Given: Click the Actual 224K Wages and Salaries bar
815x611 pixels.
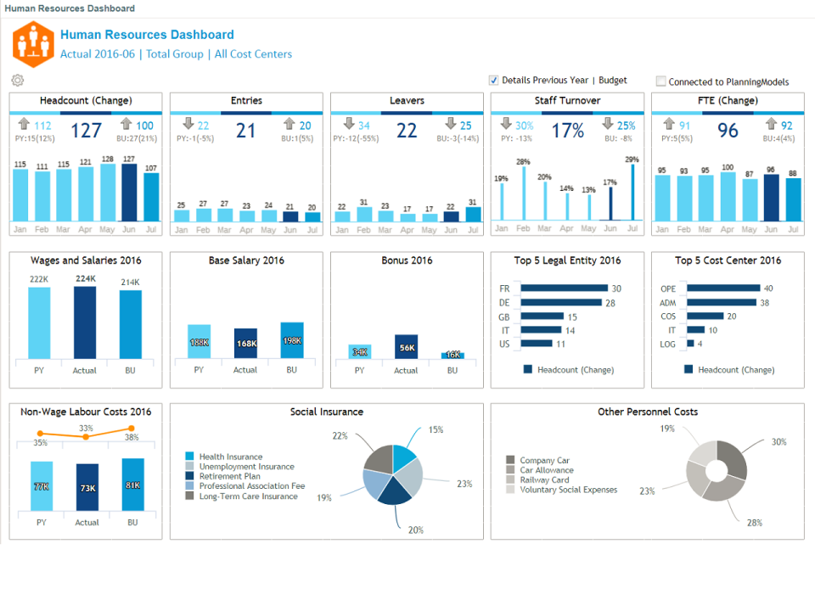Looking at the screenshot, I should (x=85, y=322).
